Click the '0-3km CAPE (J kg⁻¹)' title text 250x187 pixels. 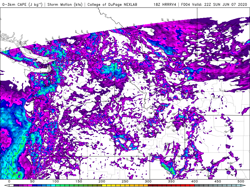click(22, 4)
